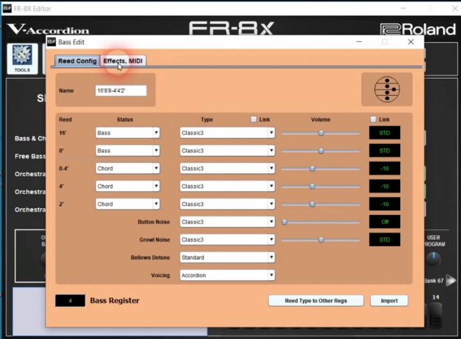Click the 8X icon in Bass Edit title bar
Viewport: 461px width, 339px height.
(51, 42)
